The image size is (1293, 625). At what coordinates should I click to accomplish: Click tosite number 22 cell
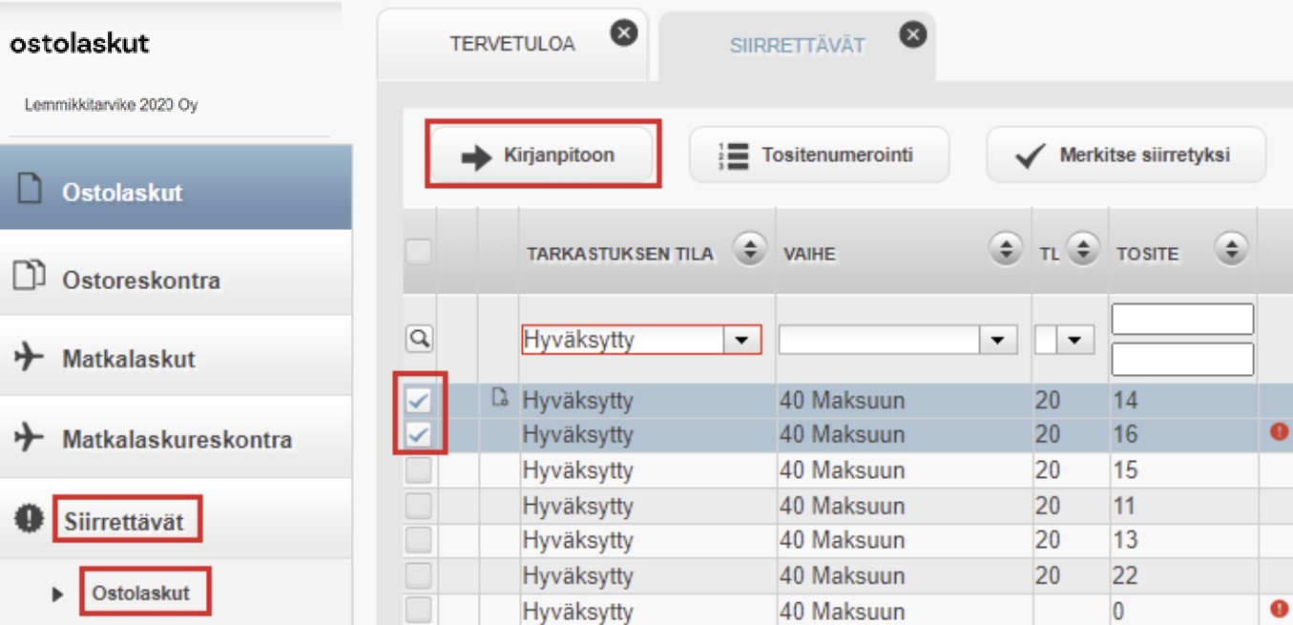click(1127, 574)
